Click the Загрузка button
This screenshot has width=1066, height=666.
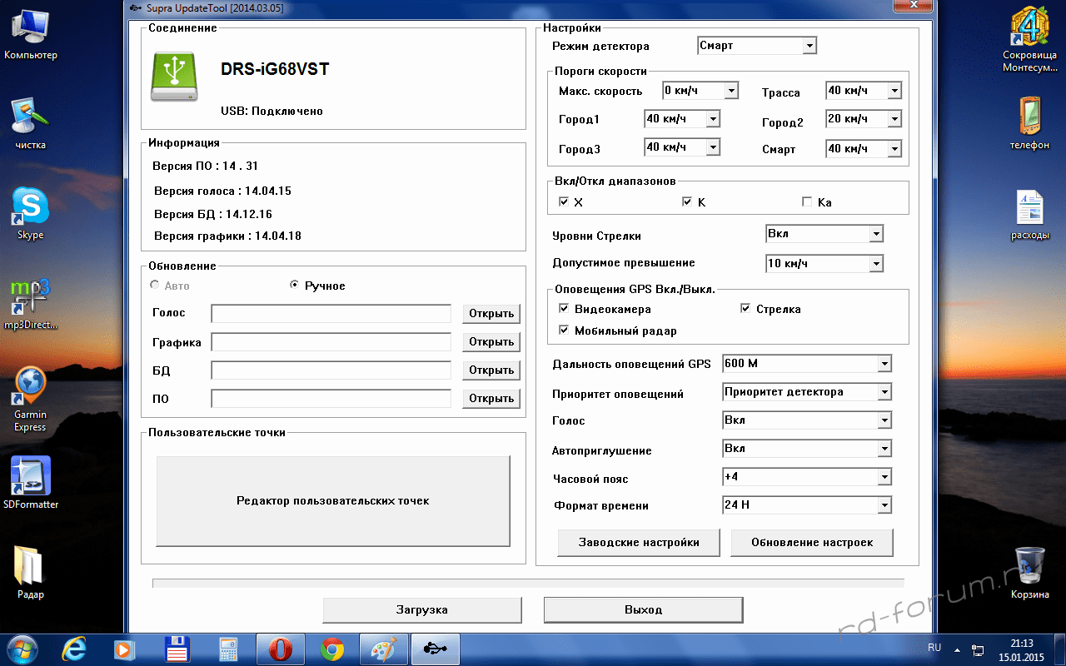click(x=422, y=609)
